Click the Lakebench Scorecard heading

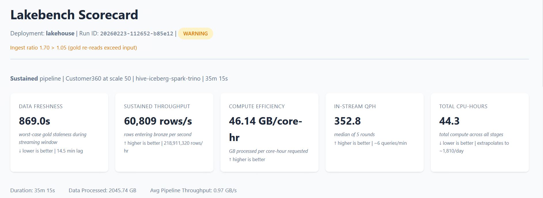click(x=74, y=15)
